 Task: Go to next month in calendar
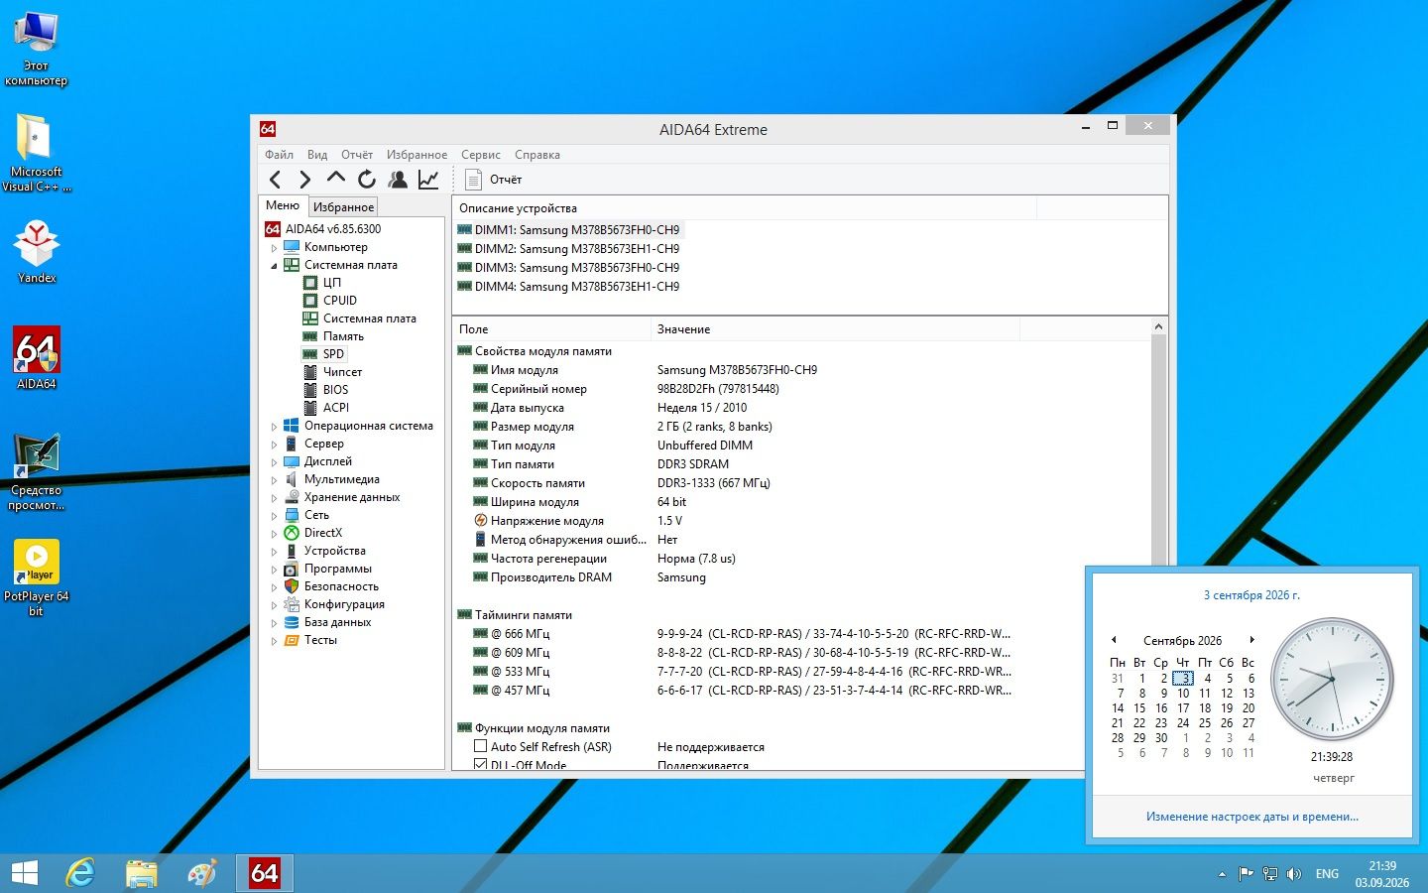1252,640
